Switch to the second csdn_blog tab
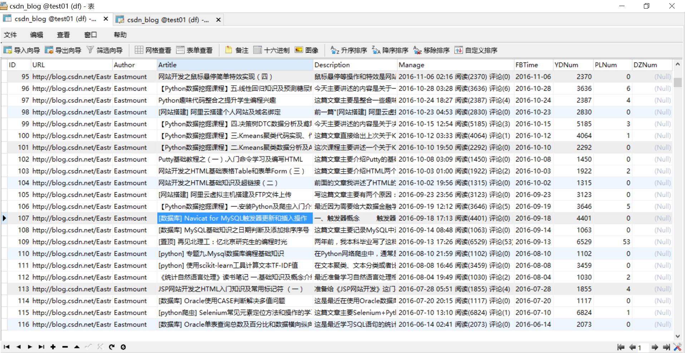The image size is (685, 353). point(168,20)
